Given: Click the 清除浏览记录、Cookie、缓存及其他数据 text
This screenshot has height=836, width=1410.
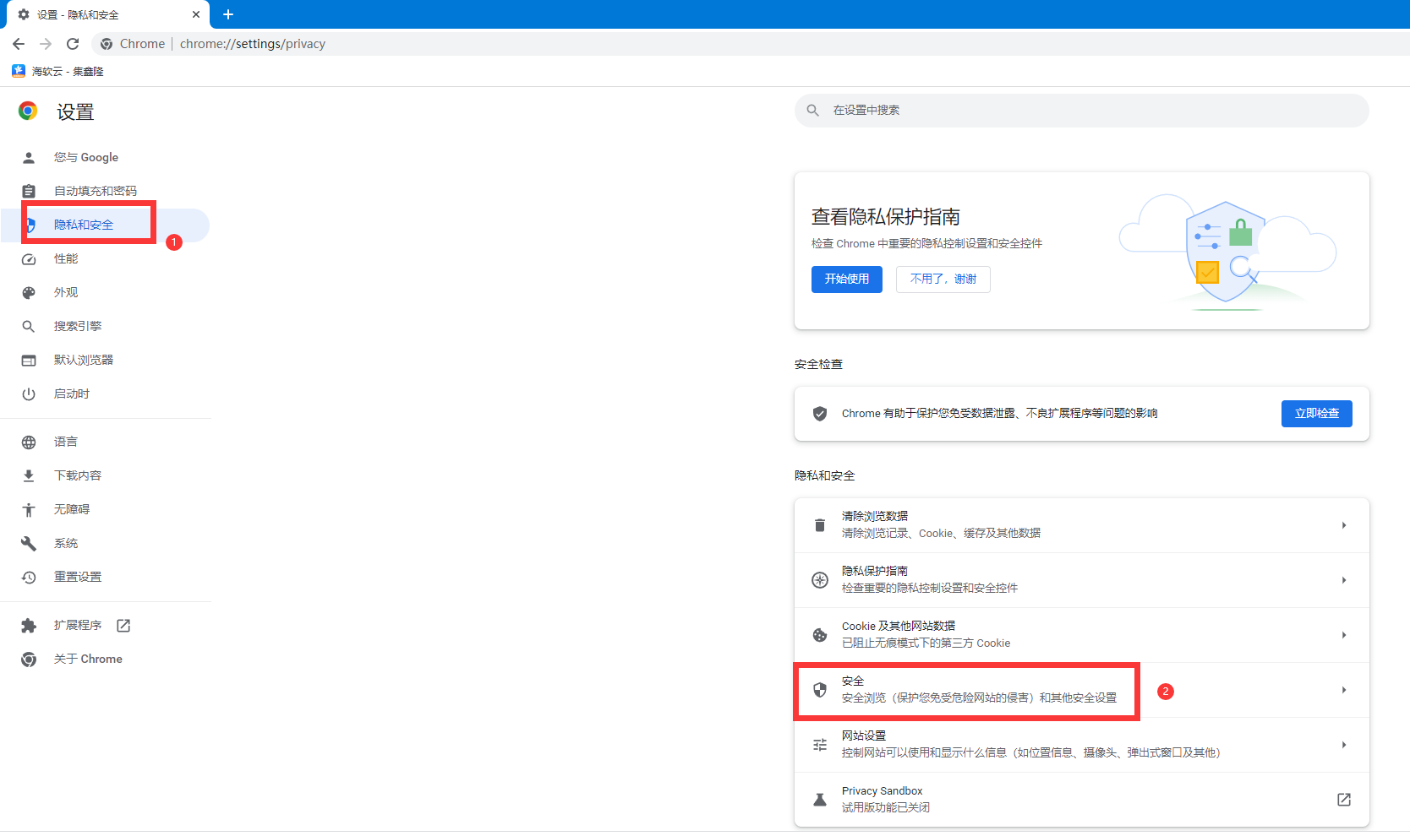Looking at the screenshot, I should (x=941, y=534).
